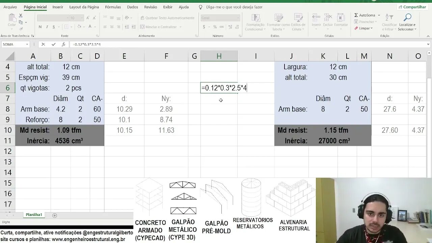
Task: Open Estilos de Célula menu
Action: [298, 22]
